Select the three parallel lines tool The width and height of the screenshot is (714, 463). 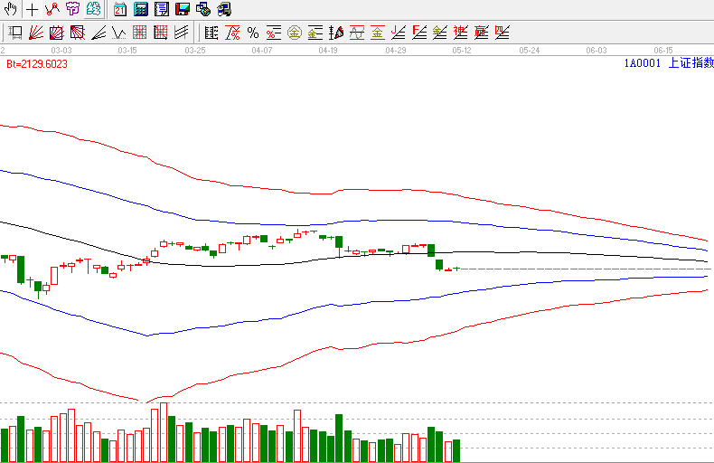[182, 33]
